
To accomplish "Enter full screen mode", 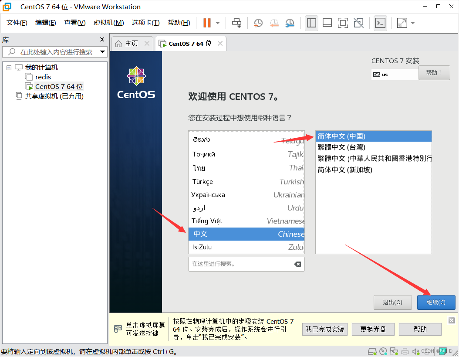I will (343, 23).
